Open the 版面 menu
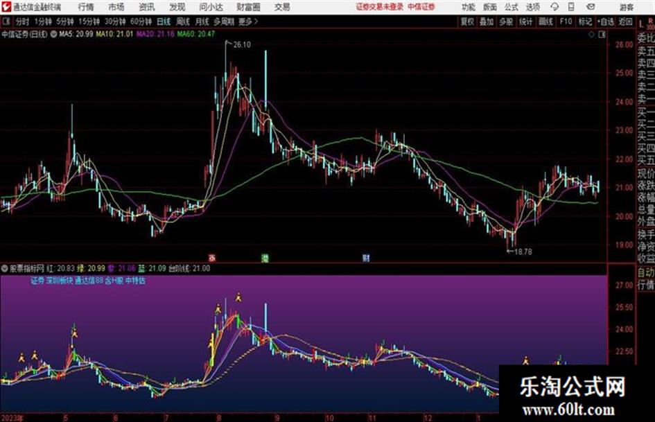This screenshot has height=422, width=655. pos(489,7)
